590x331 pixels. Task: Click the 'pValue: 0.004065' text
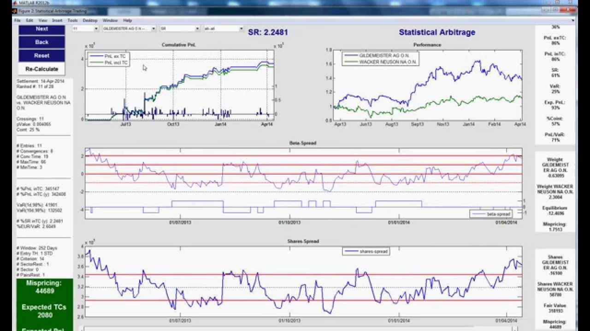[34, 124]
